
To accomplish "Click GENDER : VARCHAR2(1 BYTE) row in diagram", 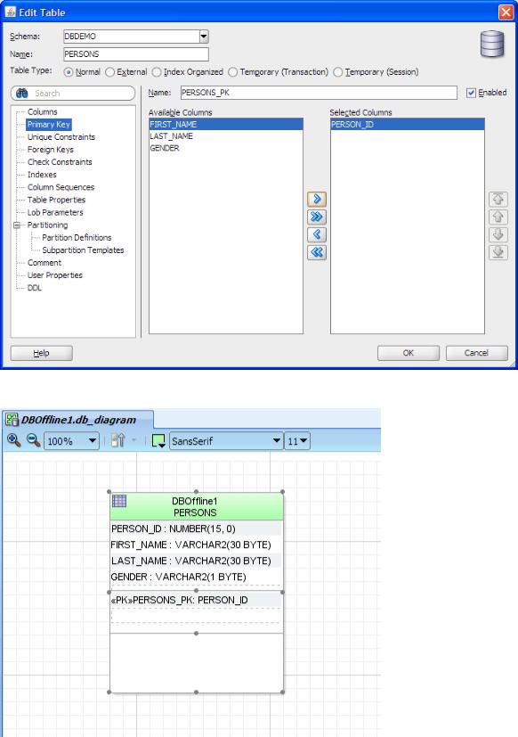I will [197, 577].
